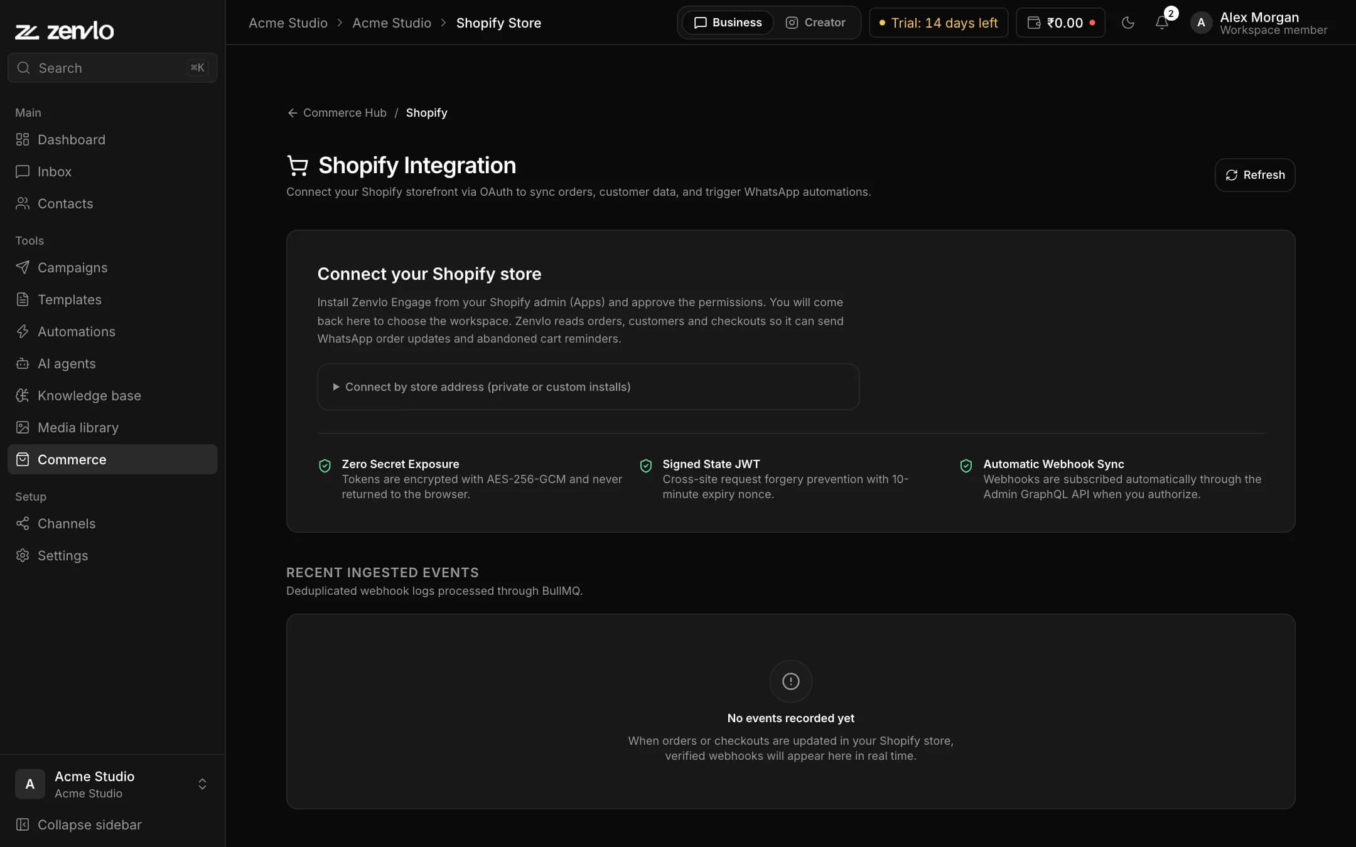Open the AI agents robot icon

[23, 363]
